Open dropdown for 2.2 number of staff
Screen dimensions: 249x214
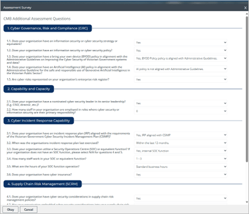click(181, 111)
